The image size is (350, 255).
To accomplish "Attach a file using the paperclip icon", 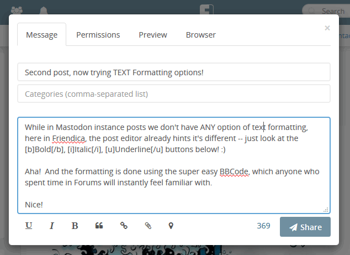I will (148, 226).
